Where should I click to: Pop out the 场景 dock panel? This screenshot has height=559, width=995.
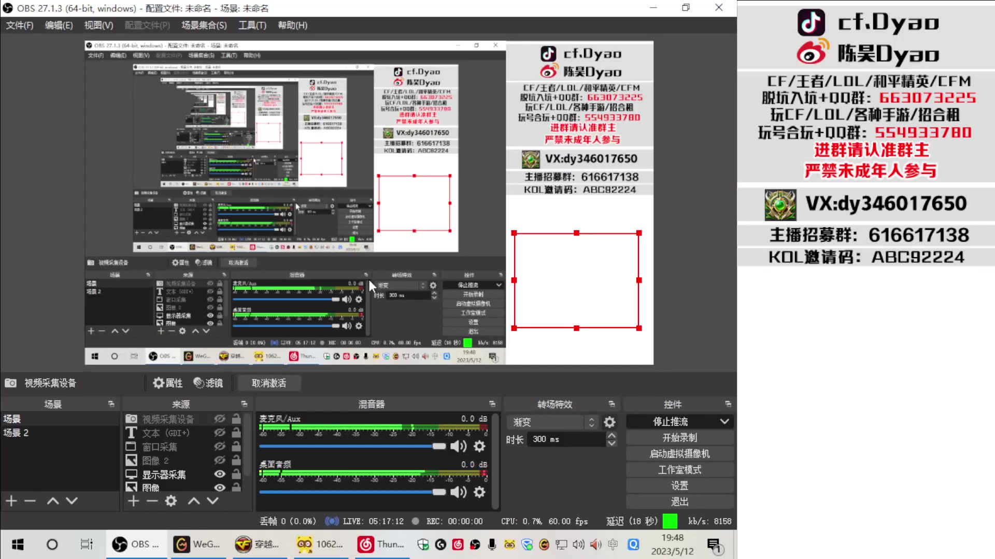111,404
